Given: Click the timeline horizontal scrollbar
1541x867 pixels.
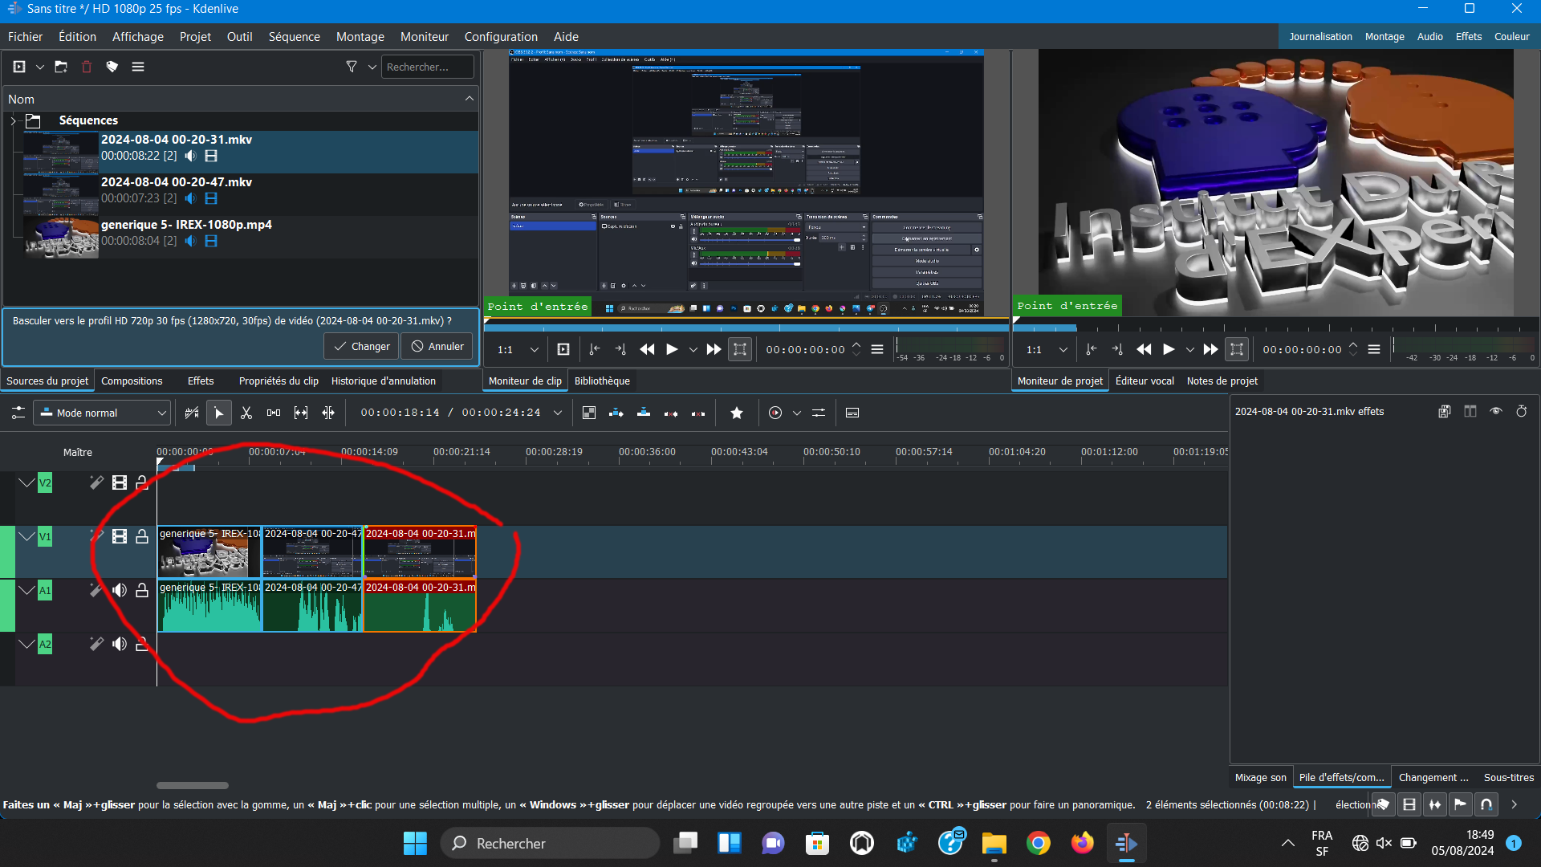Looking at the screenshot, I should click(x=193, y=785).
